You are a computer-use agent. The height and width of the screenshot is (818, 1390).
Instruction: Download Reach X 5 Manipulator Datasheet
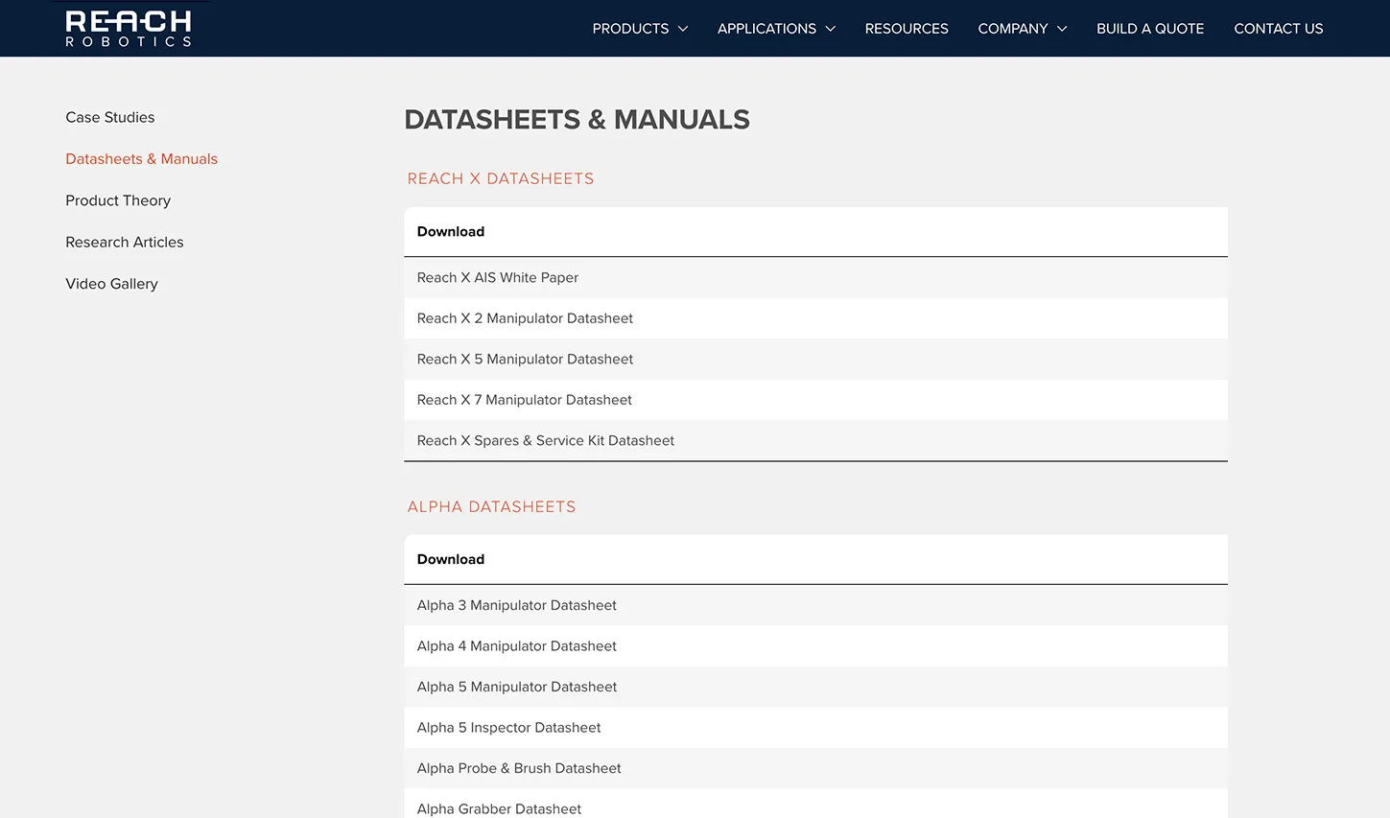click(x=525, y=359)
